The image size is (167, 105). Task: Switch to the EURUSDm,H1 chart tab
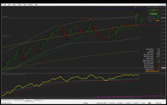pyautogui.click(x=39, y=100)
